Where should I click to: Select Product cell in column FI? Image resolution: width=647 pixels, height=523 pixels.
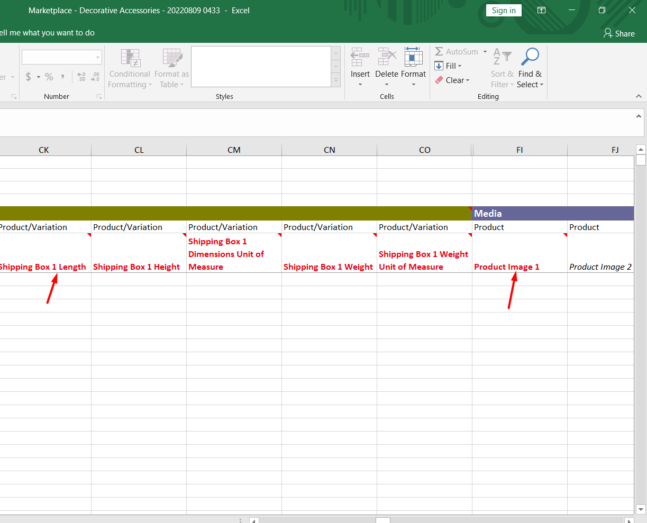pyautogui.click(x=520, y=227)
